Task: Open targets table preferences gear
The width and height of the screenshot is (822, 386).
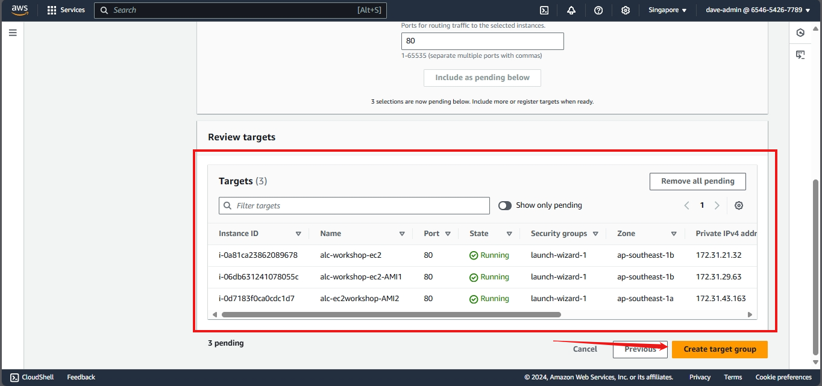Action: point(739,205)
